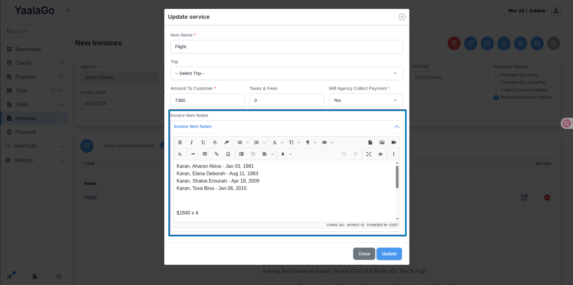The height and width of the screenshot is (285, 573).
Task: Open the Will Agency Collect Payment dropdown
Action: pyautogui.click(x=366, y=100)
